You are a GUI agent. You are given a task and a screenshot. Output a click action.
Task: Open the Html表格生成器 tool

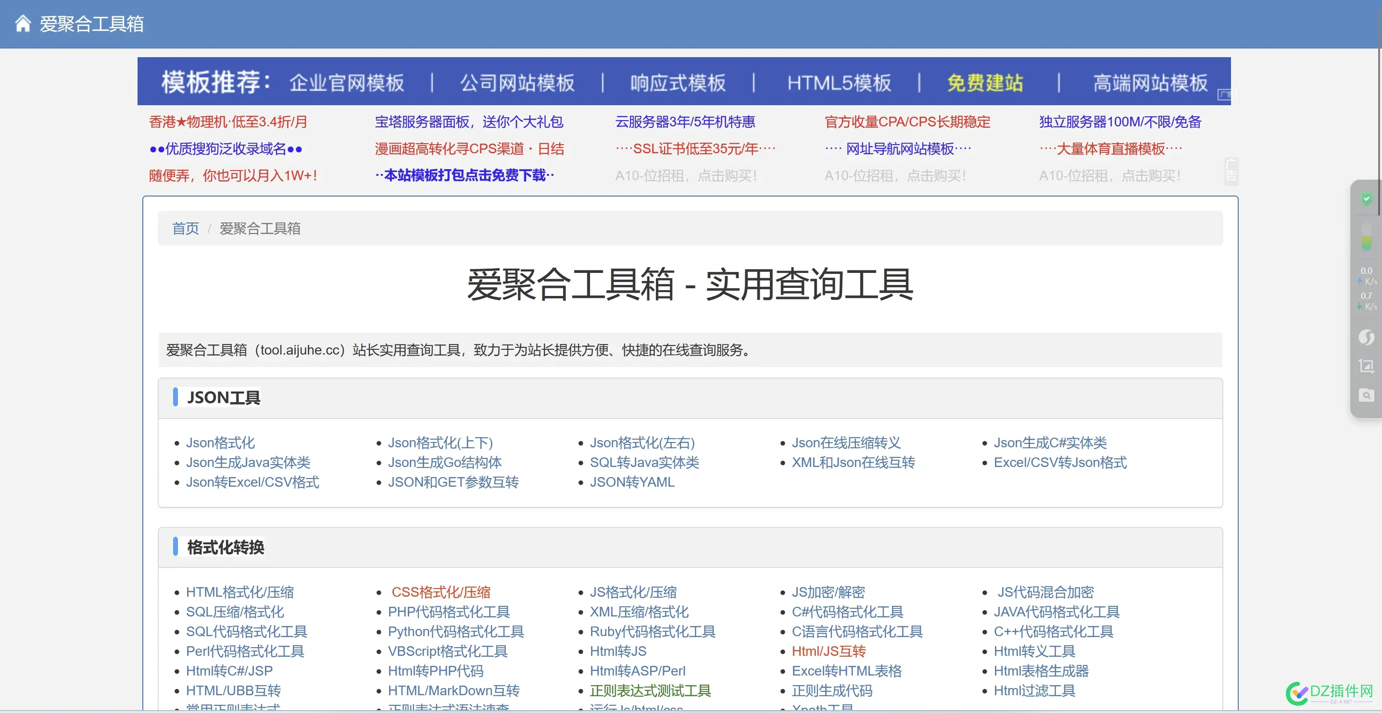[x=1041, y=671]
